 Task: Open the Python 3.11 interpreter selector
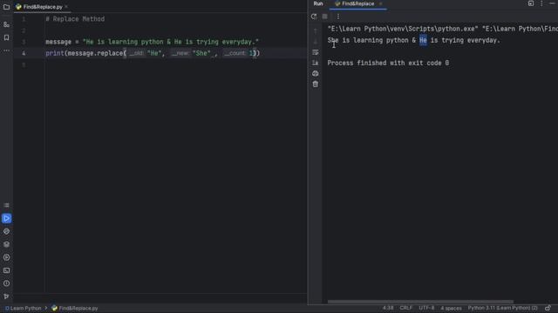(502, 308)
